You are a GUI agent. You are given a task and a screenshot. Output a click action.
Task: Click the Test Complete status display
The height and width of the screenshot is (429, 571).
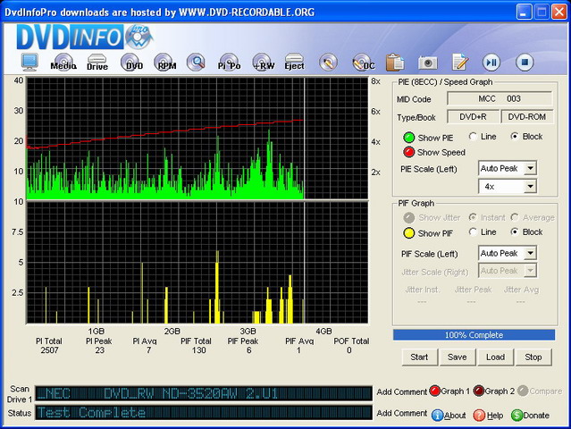[204, 413]
